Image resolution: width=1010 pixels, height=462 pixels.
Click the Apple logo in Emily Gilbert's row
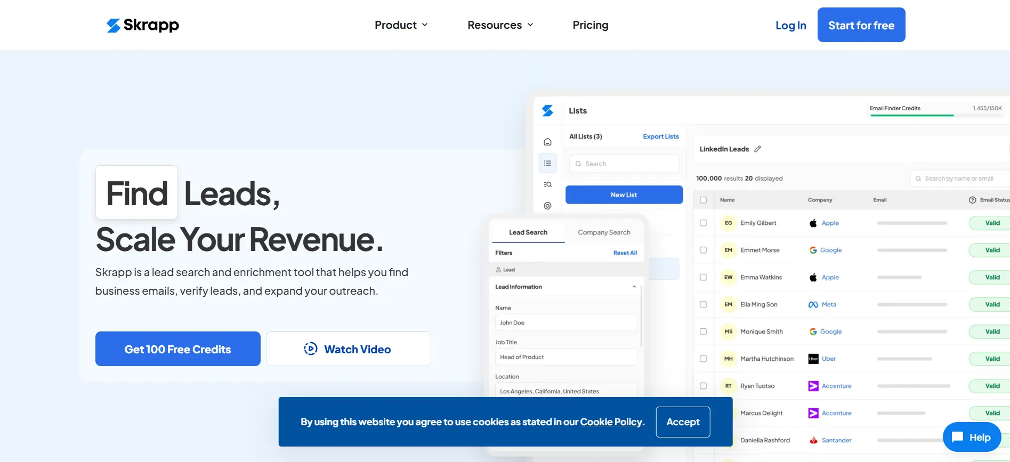[x=813, y=223]
